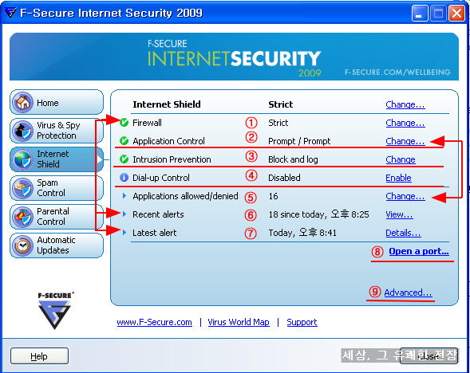Click the Dial-up Control row label
The width and height of the screenshot is (470, 373).
pyautogui.click(x=161, y=178)
